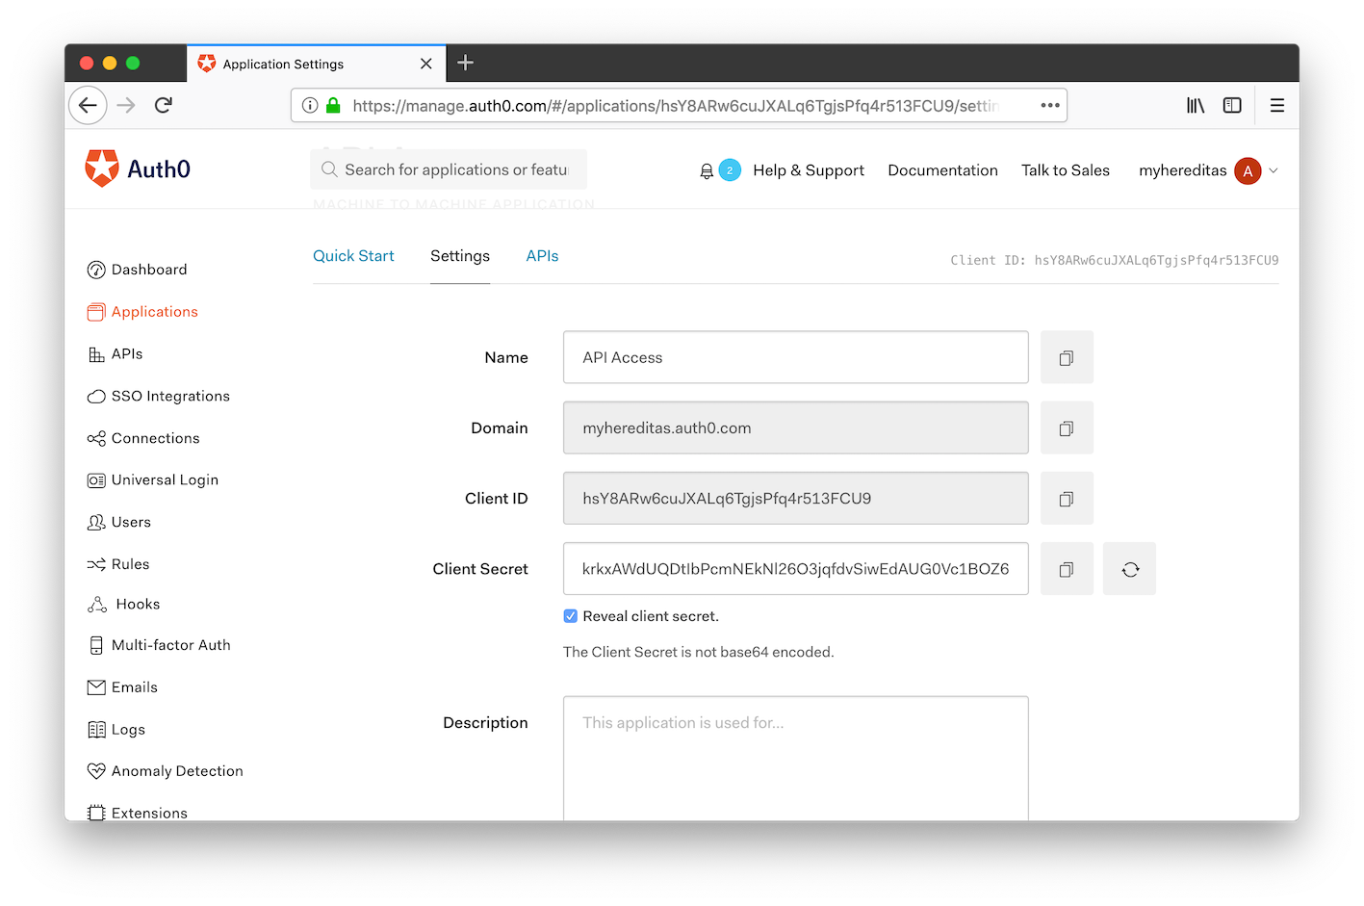Go to Connections in sidebar

coord(156,438)
